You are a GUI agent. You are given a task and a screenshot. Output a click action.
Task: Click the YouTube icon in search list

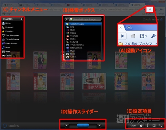(x=68, y=36)
